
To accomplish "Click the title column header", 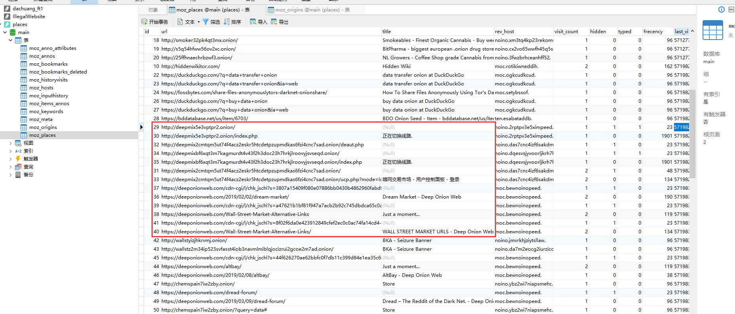I will pos(438,31).
